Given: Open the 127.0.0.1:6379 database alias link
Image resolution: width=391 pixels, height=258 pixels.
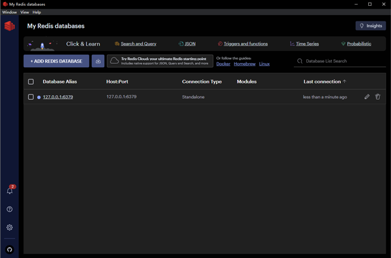Looking at the screenshot, I should tap(58, 97).
